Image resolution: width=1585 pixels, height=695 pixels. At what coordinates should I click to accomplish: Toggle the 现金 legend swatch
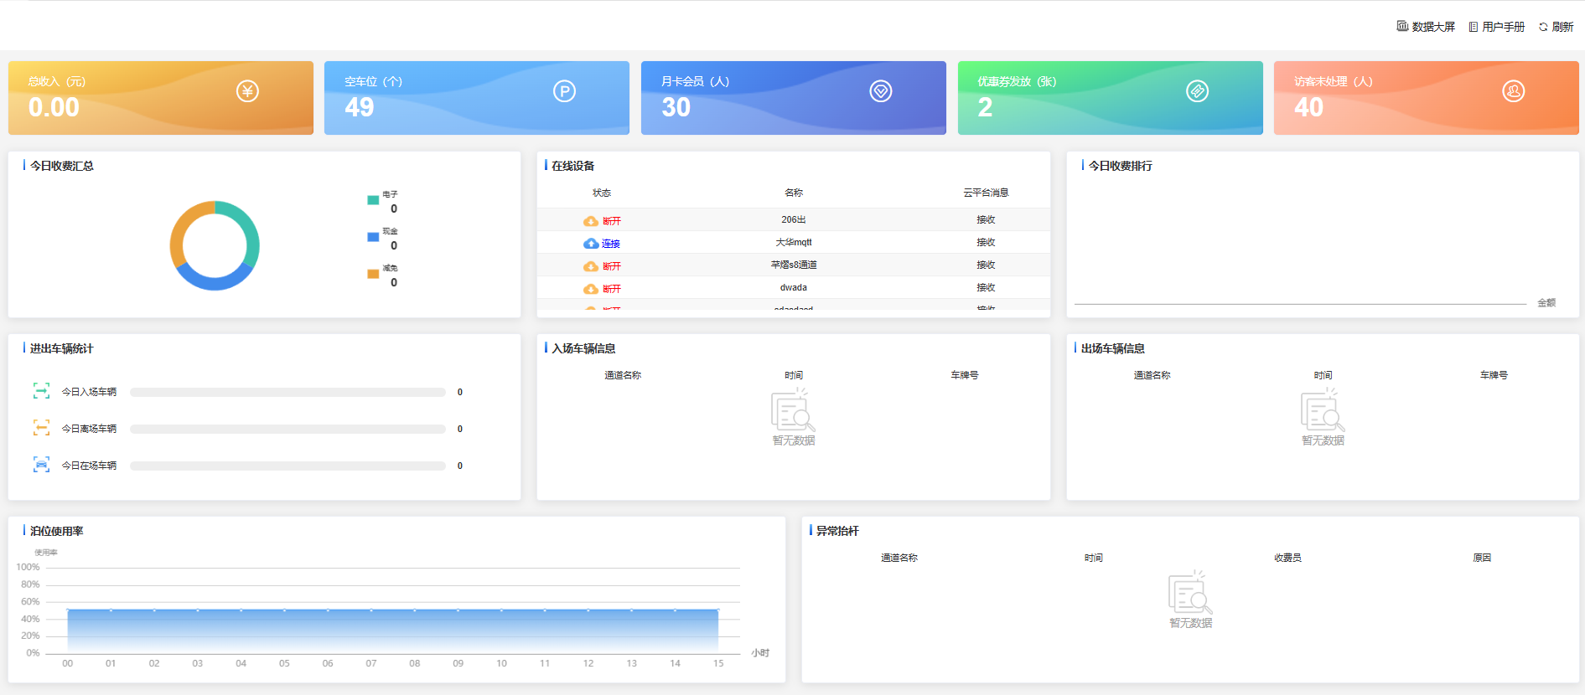coord(373,237)
